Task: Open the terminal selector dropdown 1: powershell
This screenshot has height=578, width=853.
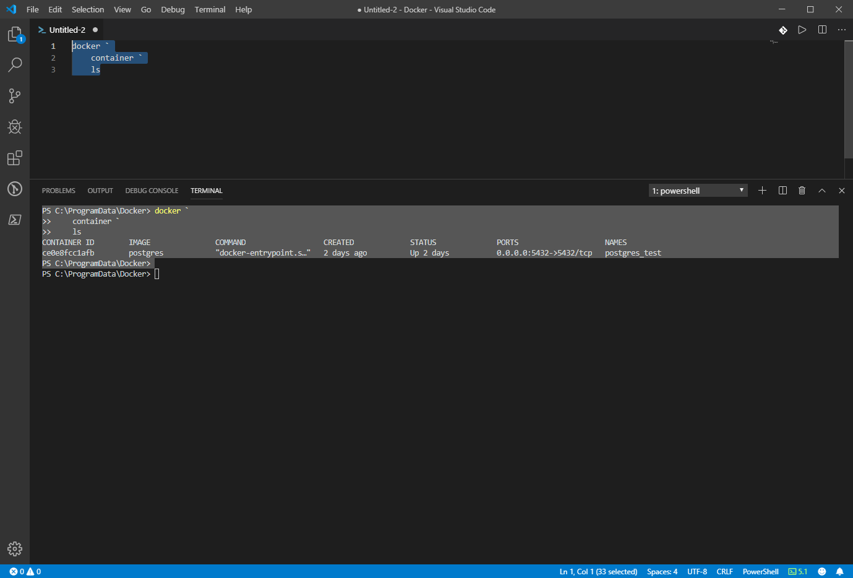Action: click(698, 191)
